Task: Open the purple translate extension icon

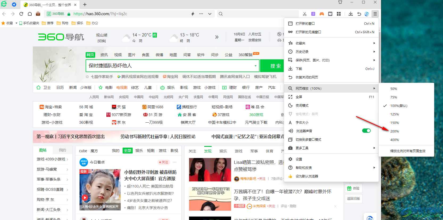Action: pyautogui.click(x=313, y=14)
